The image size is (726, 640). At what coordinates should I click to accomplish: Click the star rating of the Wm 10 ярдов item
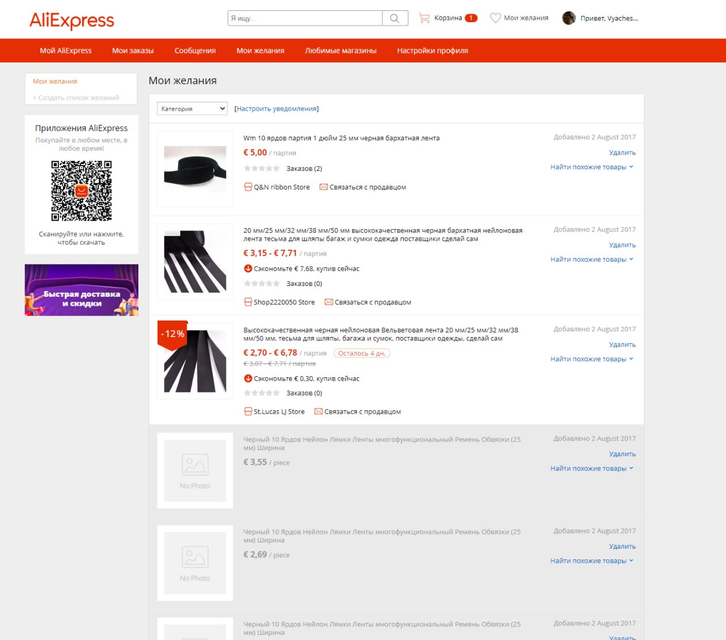tap(261, 169)
